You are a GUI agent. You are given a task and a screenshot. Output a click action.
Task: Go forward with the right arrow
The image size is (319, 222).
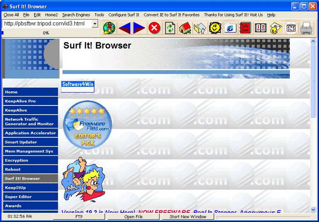[139, 28]
